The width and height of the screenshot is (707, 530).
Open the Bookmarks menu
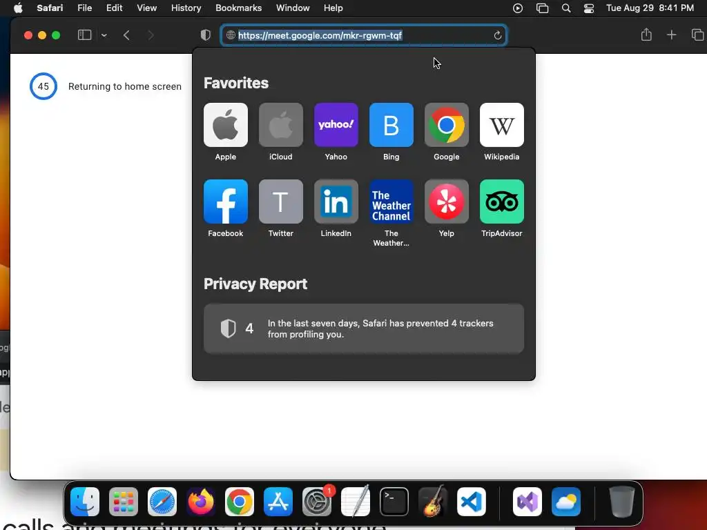coord(238,8)
